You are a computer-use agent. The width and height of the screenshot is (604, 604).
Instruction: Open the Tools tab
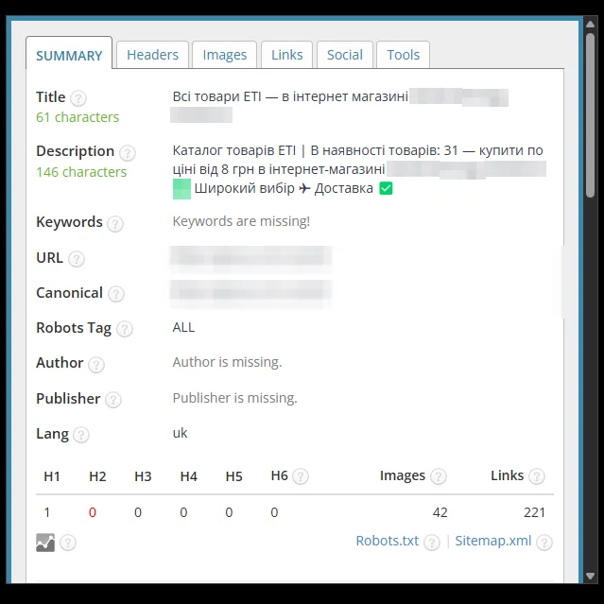click(403, 55)
